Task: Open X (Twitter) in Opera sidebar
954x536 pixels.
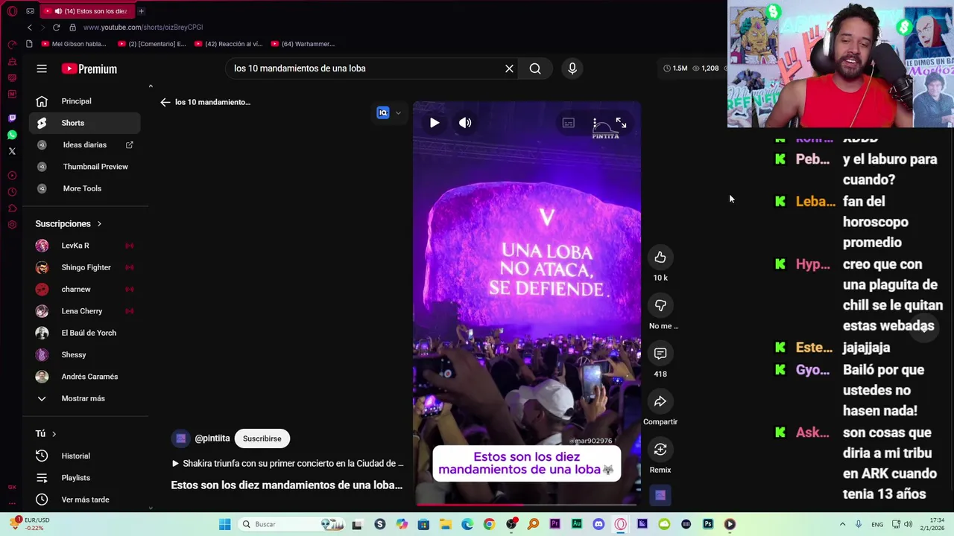Action: [x=12, y=151]
